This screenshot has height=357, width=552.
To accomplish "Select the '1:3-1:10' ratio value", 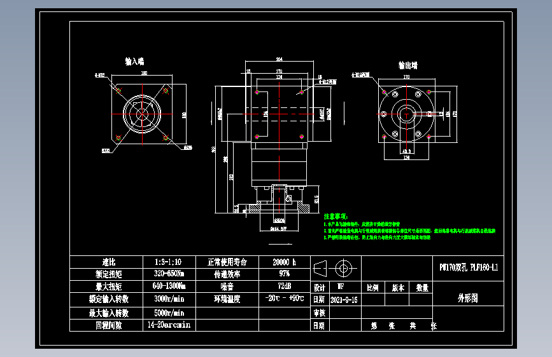I will (168, 262).
